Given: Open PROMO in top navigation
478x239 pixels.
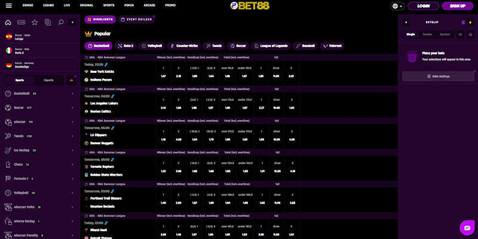Looking at the screenshot, I should coord(170,5).
